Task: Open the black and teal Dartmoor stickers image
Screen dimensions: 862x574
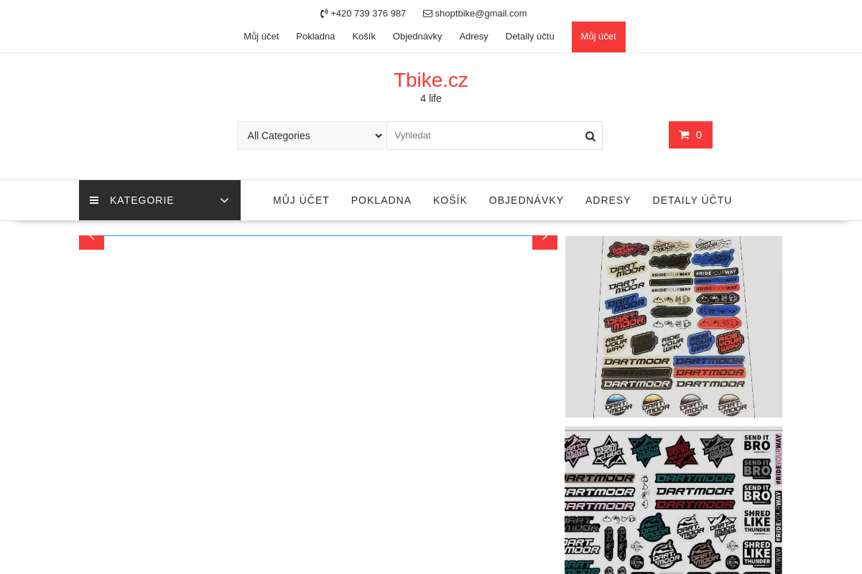Action: 674,500
